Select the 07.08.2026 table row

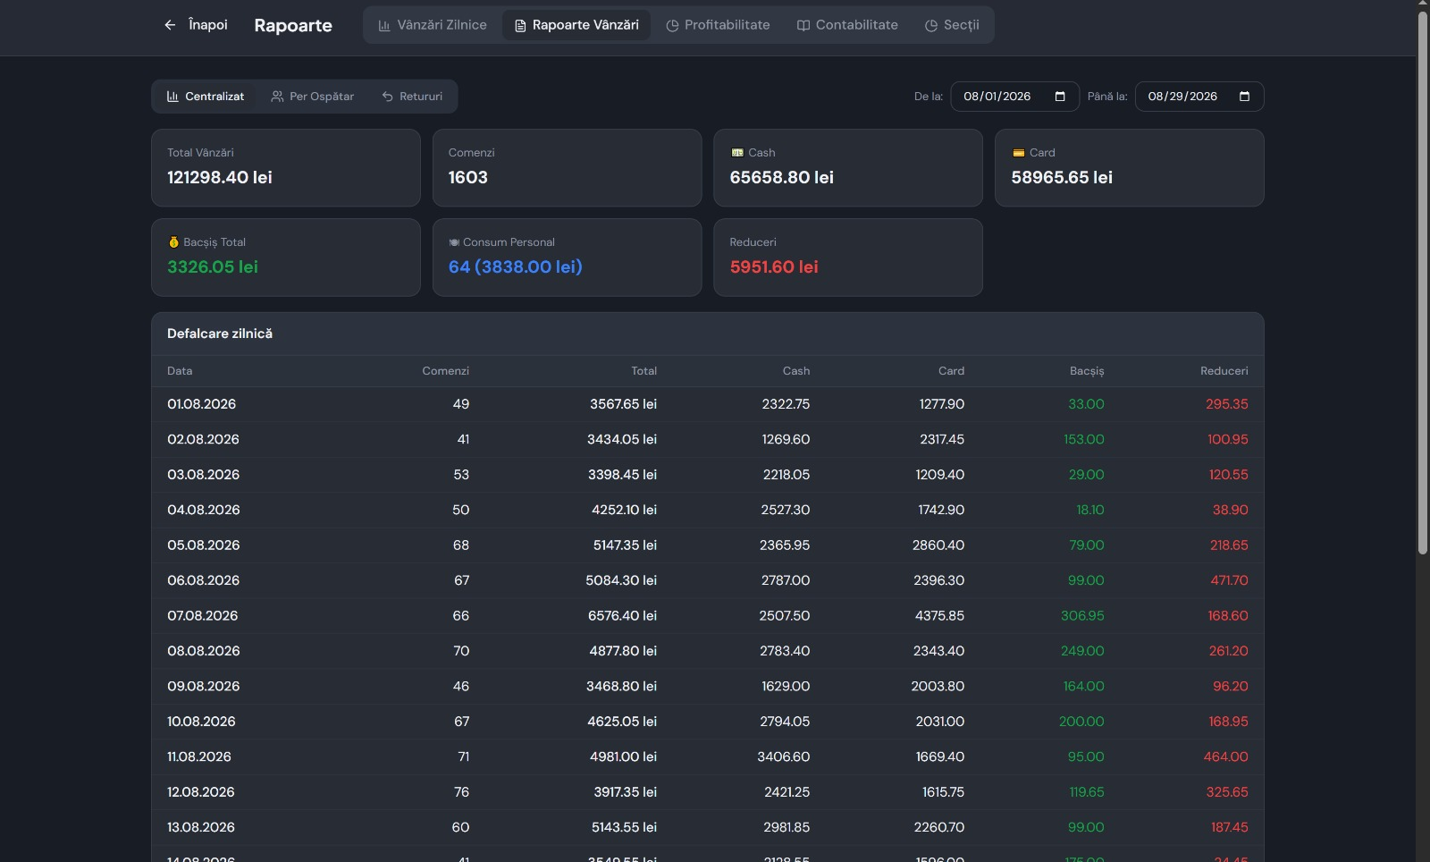(708, 616)
